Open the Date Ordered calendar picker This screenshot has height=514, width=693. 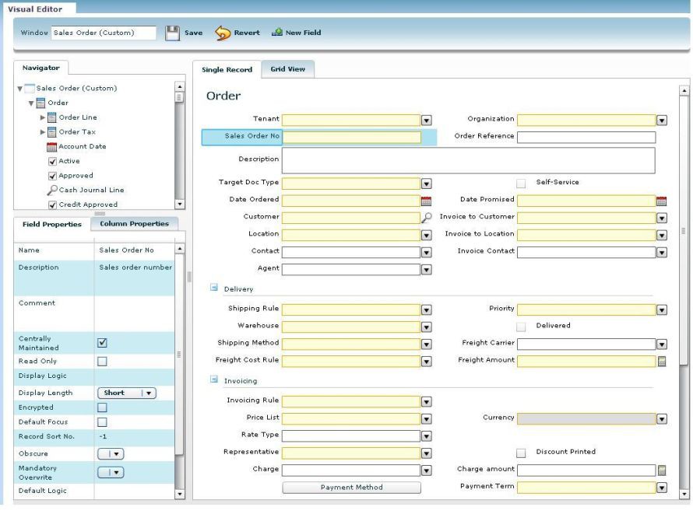coord(426,200)
